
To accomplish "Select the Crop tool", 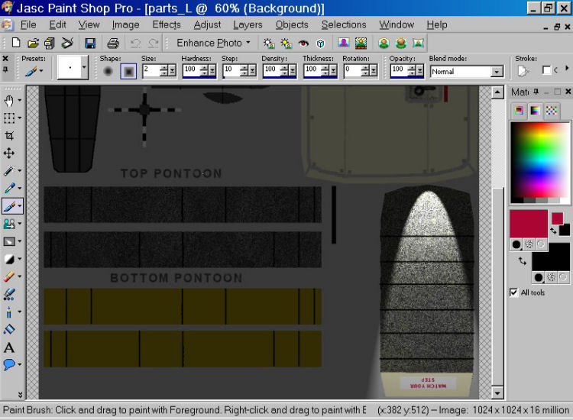I will [10, 136].
